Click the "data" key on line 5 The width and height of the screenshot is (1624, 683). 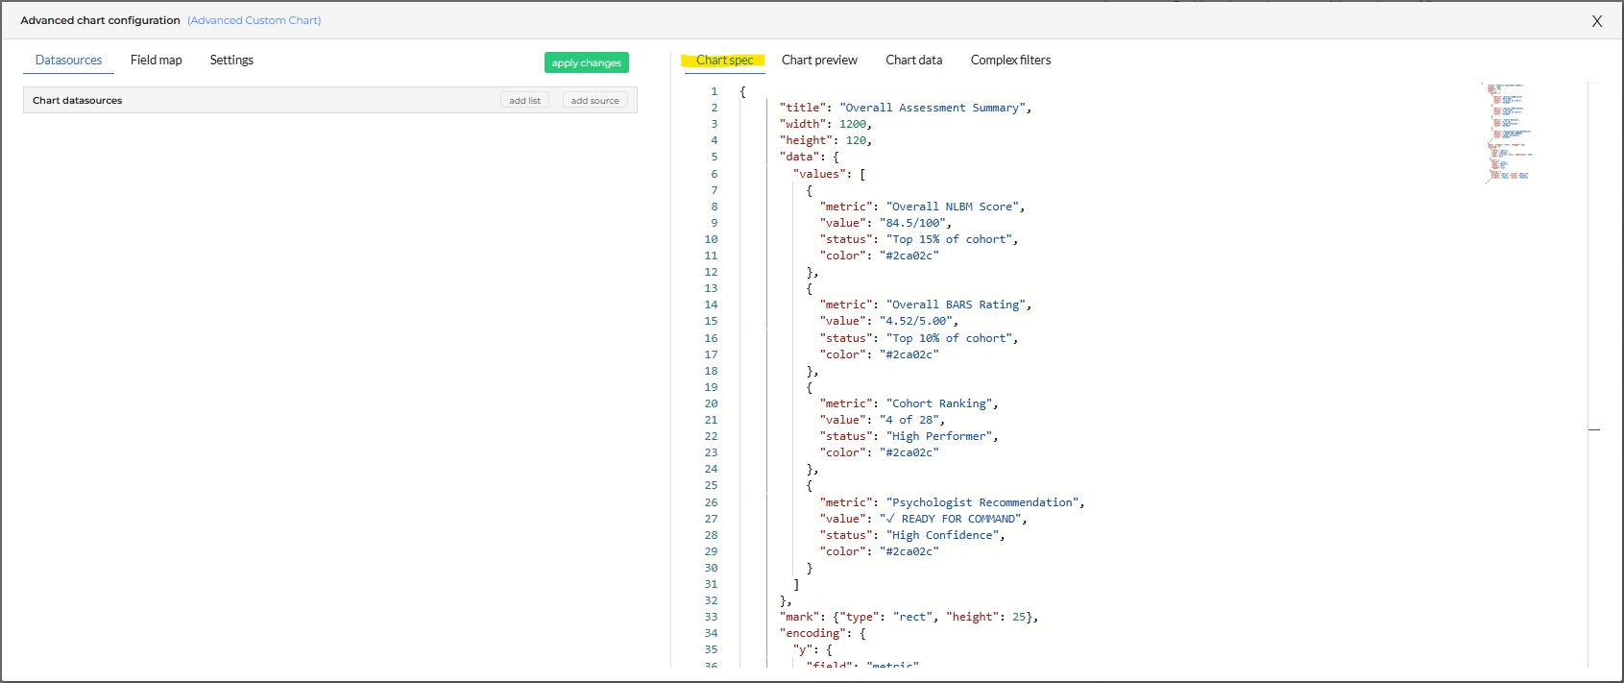pyautogui.click(x=799, y=157)
